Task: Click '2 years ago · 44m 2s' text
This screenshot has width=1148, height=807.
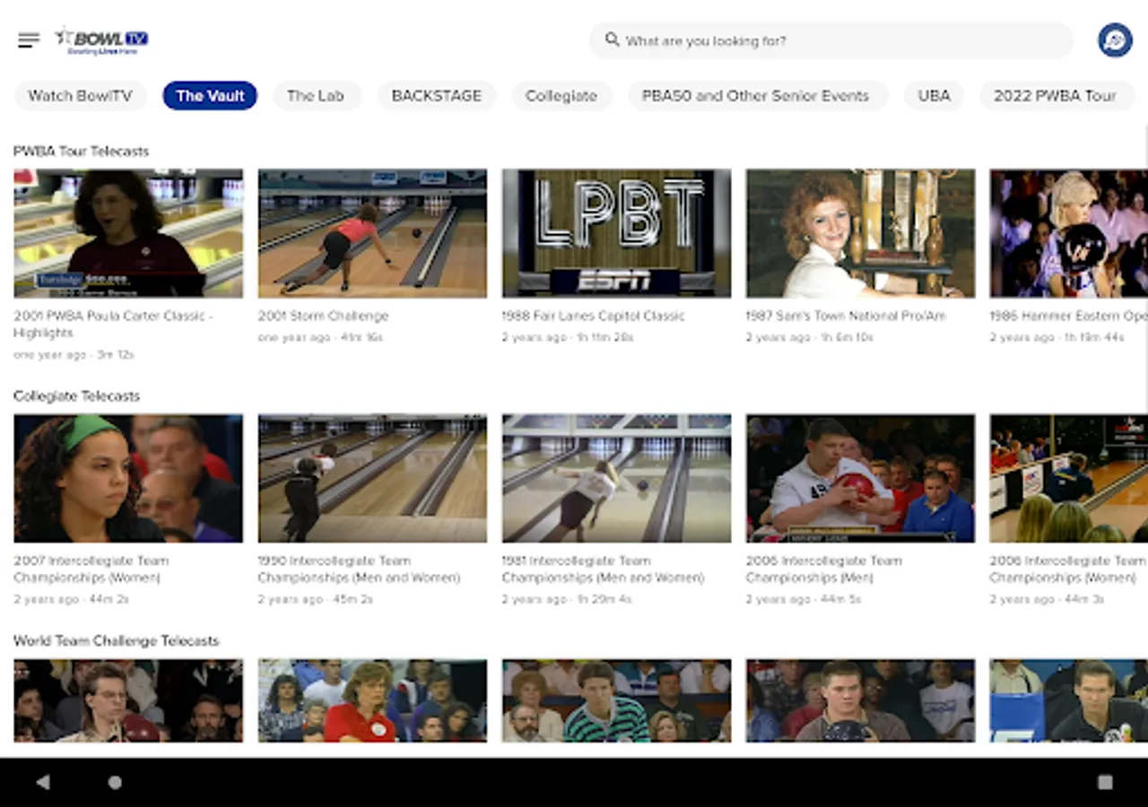Action: [x=72, y=599]
